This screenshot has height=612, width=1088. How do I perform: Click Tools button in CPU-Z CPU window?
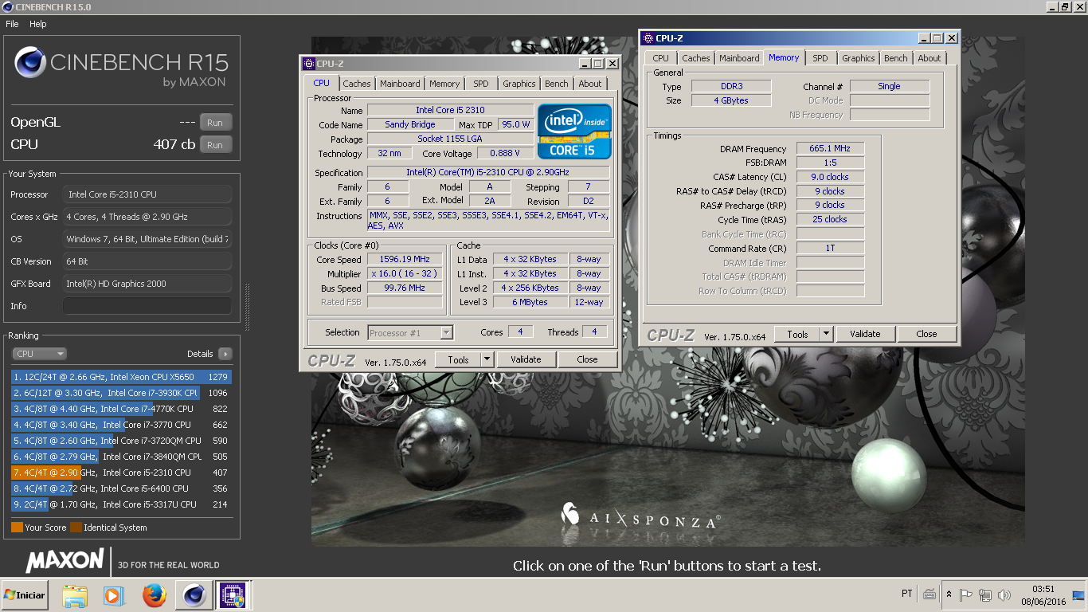pos(458,360)
